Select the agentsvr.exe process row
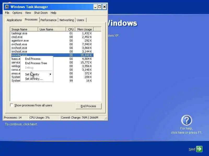Image resolution: width=209 pixels, height=156 pixels. (52, 41)
